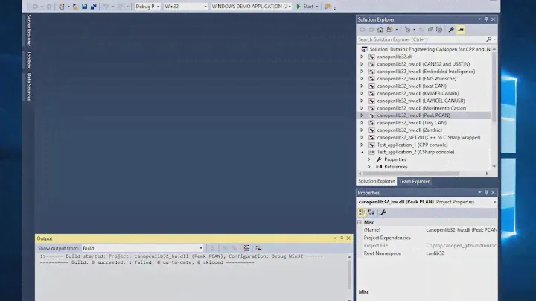536x301 pixels.
Task: Click the Save All toolbar icon
Action: pos(92,7)
